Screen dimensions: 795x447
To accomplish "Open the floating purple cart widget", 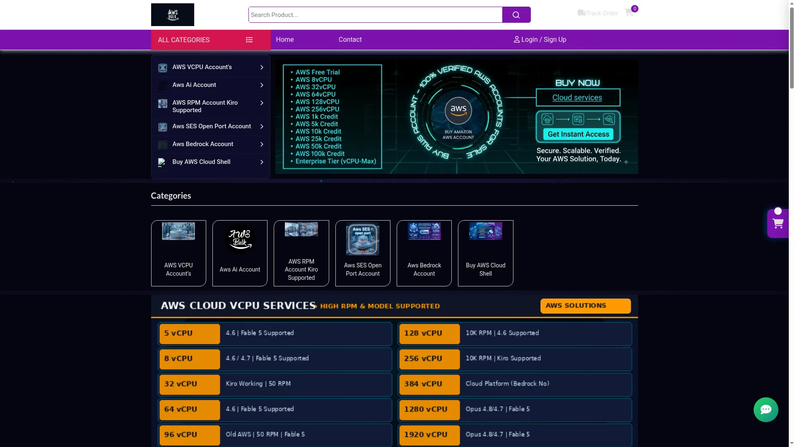I will pos(778,223).
